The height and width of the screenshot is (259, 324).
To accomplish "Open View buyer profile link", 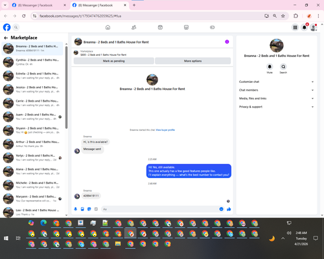I will (x=165, y=130).
